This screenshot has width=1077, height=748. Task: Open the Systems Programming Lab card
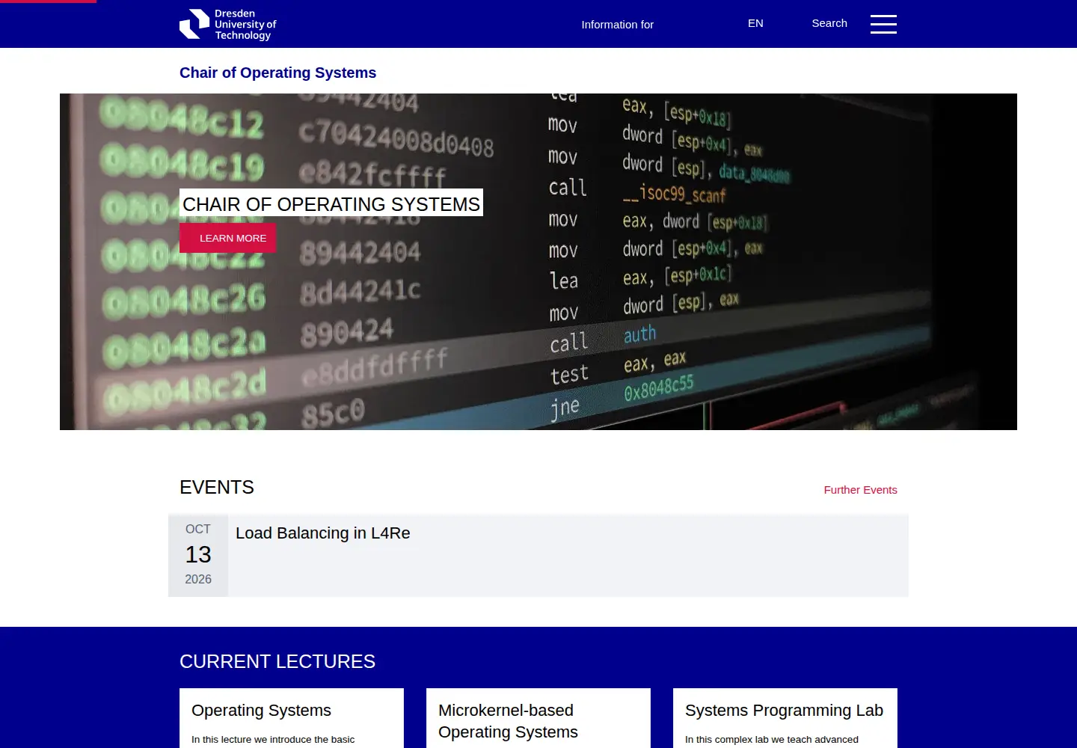[x=785, y=718]
